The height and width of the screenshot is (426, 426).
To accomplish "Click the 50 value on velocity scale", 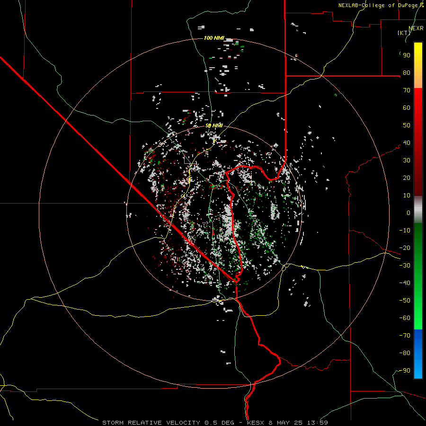I will coord(407,125).
